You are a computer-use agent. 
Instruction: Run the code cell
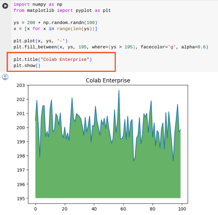point(5,6)
